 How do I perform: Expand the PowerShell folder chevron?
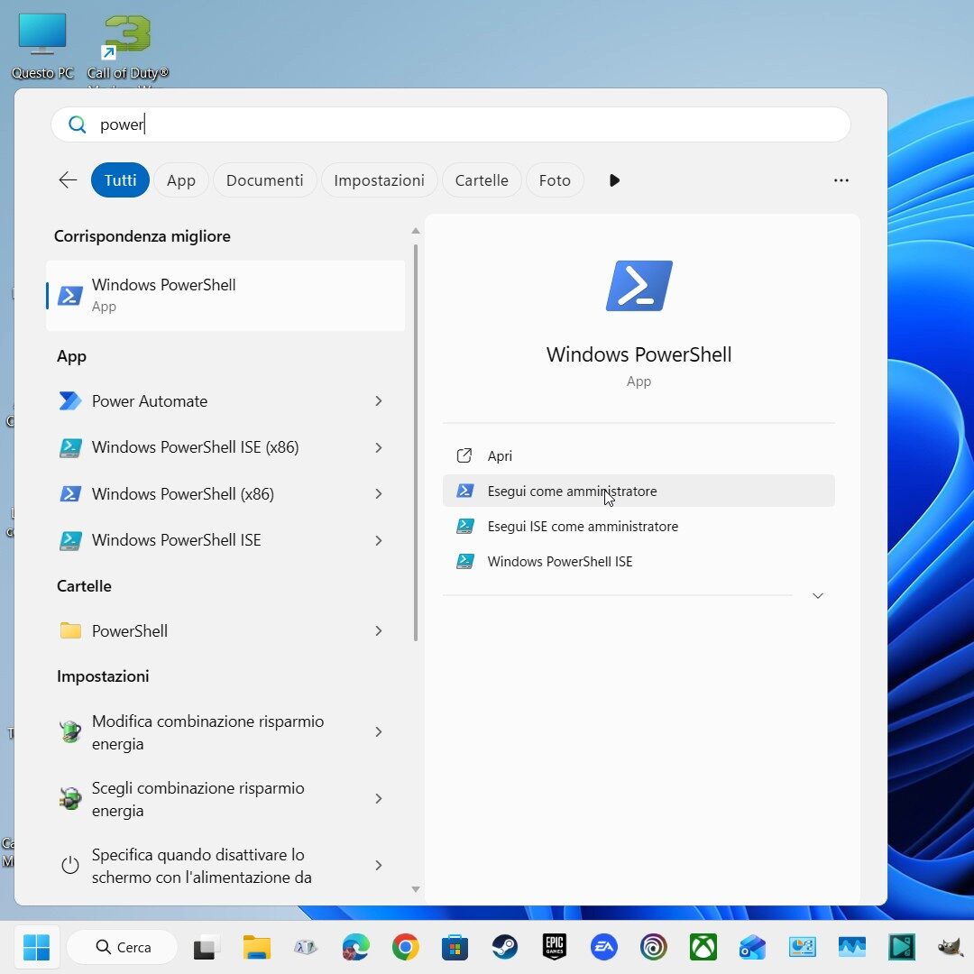[378, 631]
